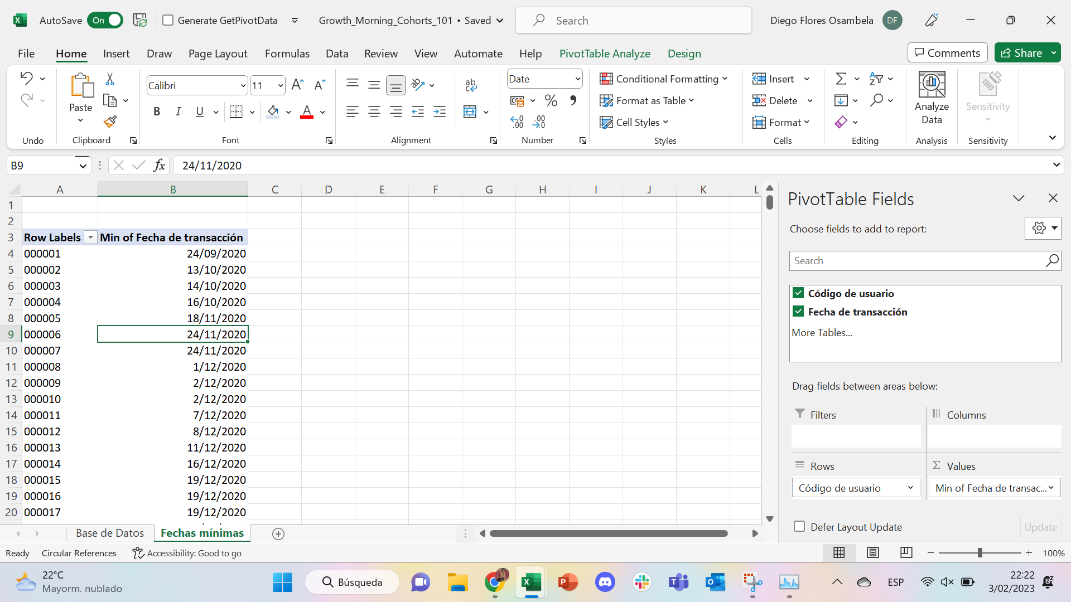Open the Base de Datos sheet tab

(x=110, y=533)
